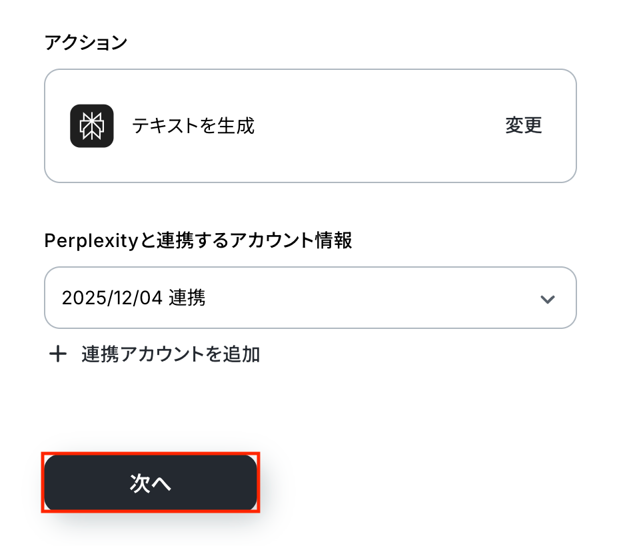Proceed to next step with 次へ
Screen dimensions: 633x546
pyautogui.click(x=151, y=484)
